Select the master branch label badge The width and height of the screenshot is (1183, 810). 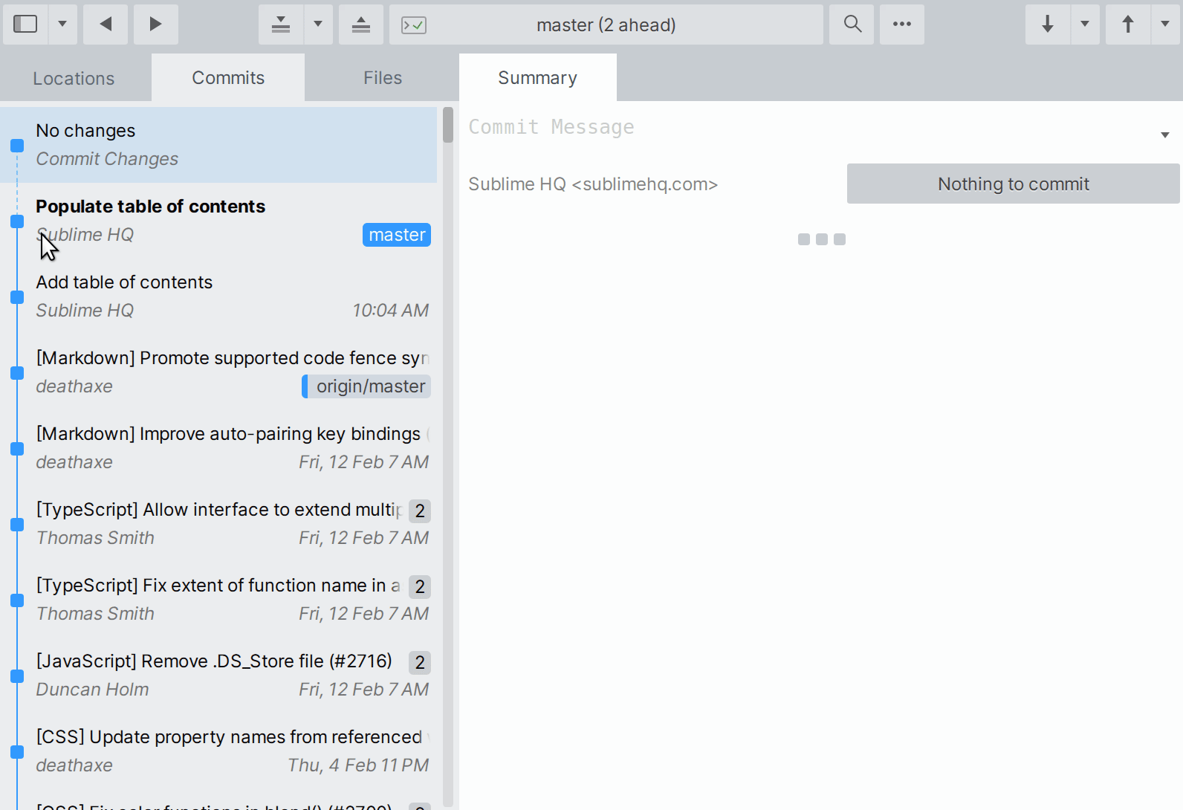click(x=397, y=235)
